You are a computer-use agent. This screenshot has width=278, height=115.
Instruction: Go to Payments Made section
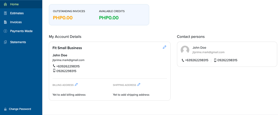coord(21,31)
